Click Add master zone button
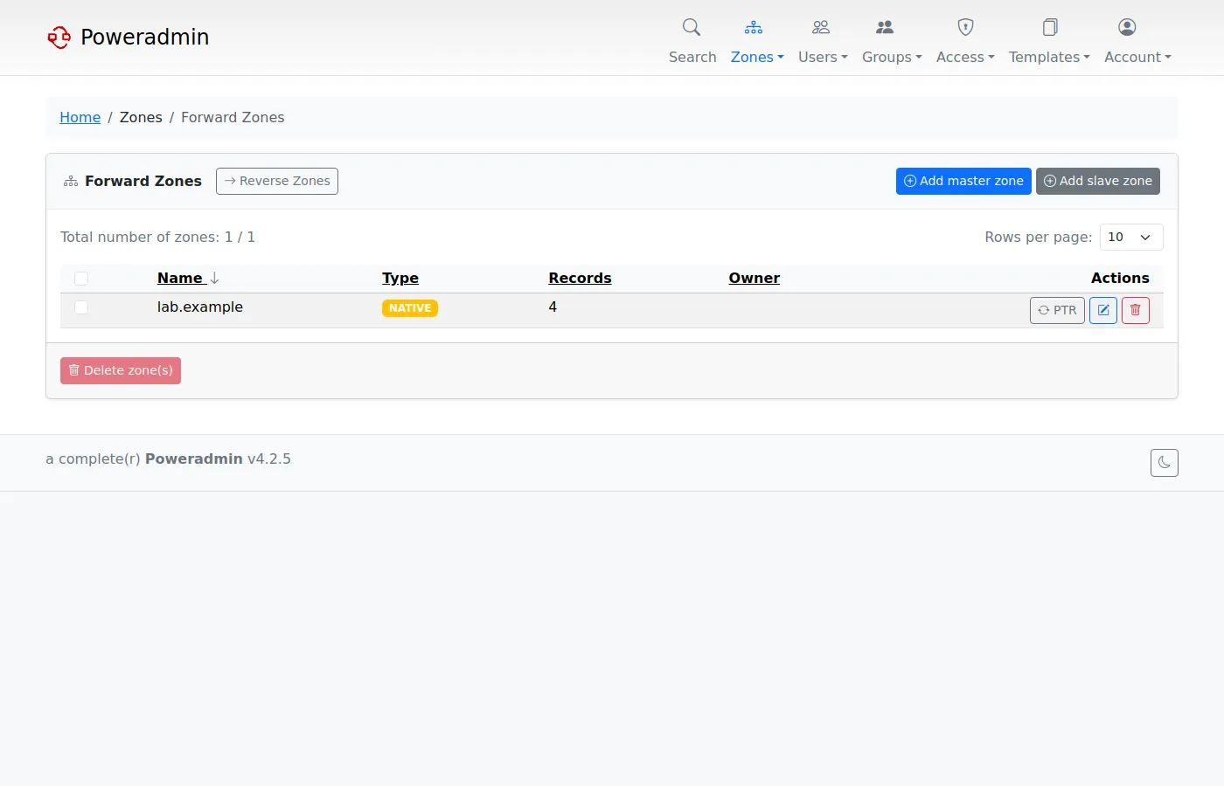The height and width of the screenshot is (786, 1224). (x=963, y=181)
